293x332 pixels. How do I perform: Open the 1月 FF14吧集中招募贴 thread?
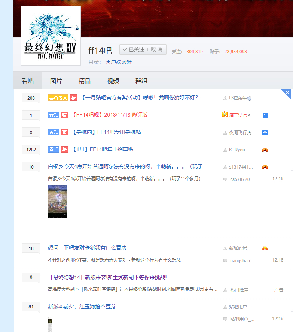103,149
